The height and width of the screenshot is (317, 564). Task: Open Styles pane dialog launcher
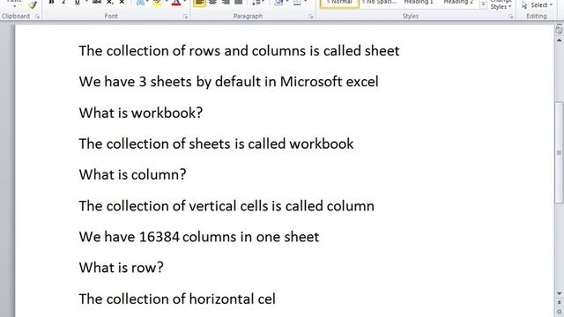point(511,17)
